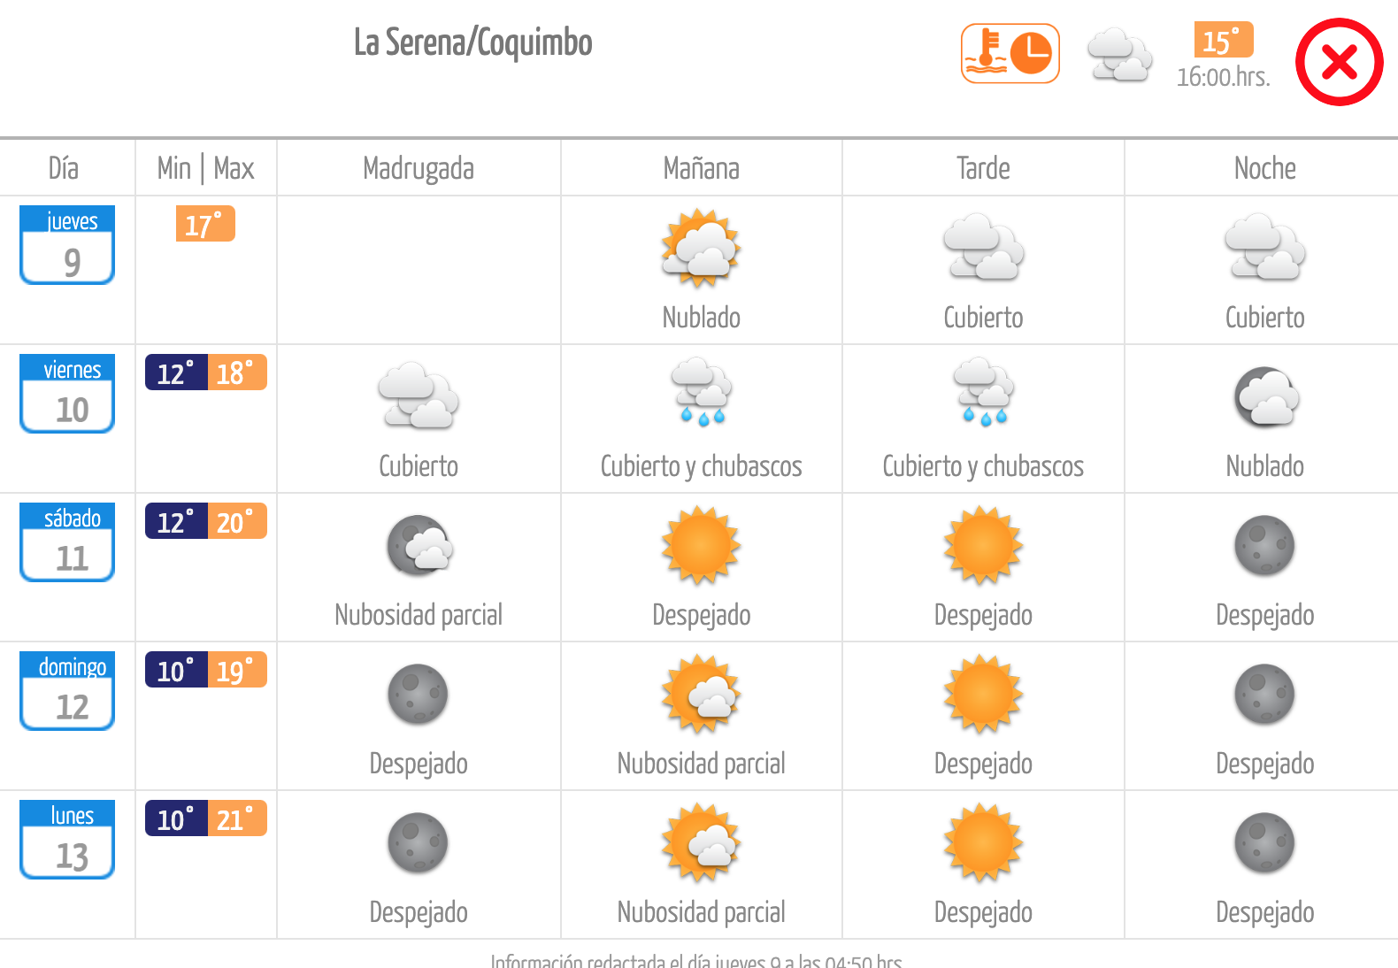Click the Madrugada column header
1398x968 pixels.
pyautogui.click(x=419, y=168)
